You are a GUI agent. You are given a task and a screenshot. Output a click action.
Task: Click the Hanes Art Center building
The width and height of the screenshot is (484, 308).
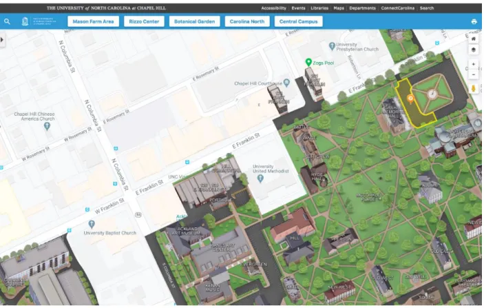221,249
